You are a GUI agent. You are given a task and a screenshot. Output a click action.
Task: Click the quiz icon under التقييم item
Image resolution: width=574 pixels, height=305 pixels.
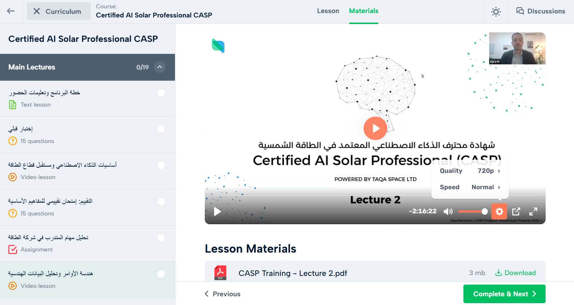[13, 213]
